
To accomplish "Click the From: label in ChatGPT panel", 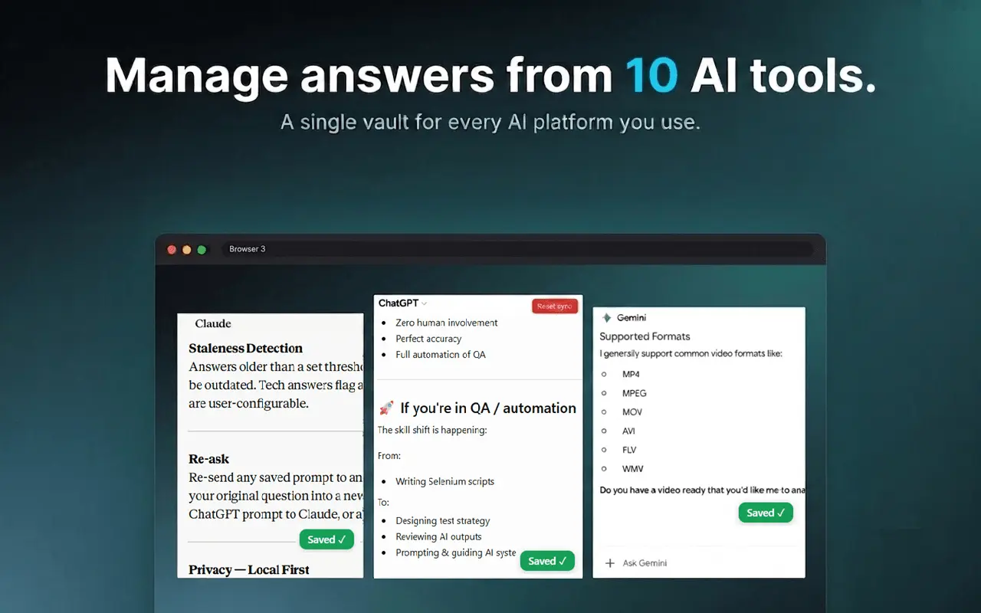I will click(x=389, y=456).
